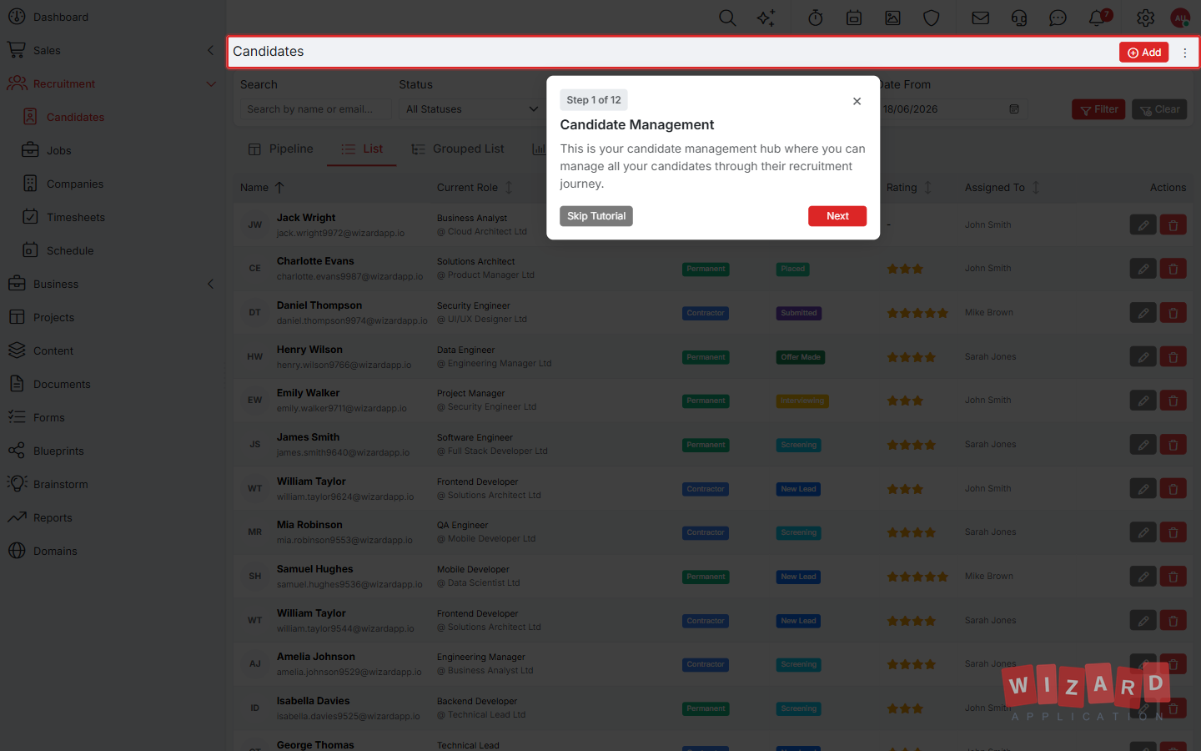Image resolution: width=1201 pixels, height=751 pixels.
Task: Edit Jack Wright's record
Action: [1143, 225]
